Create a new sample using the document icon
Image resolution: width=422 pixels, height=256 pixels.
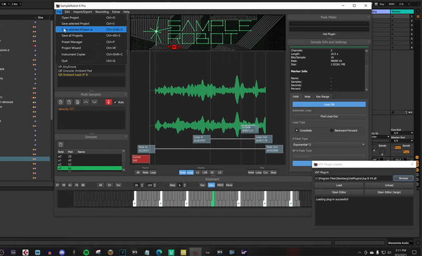click(61, 102)
